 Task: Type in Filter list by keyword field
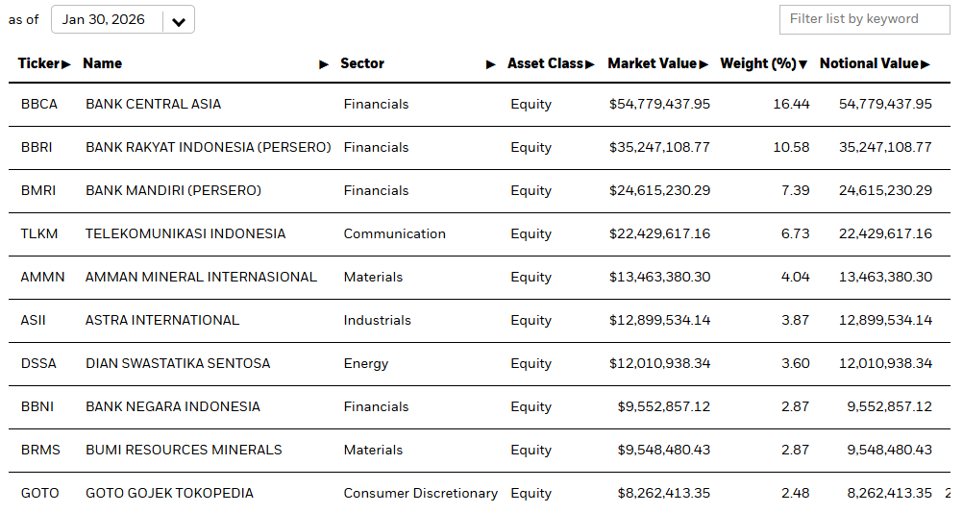(x=864, y=19)
